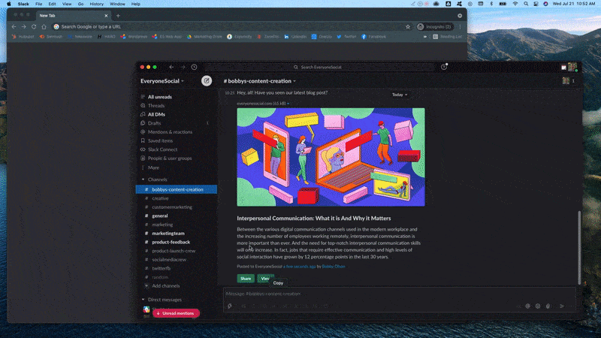Click the green View button
601x338 pixels.
point(264,279)
